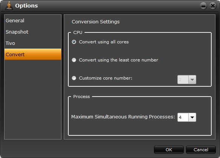Click the Conversion Settings heading
The height and width of the screenshot is (158, 220).
tap(95, 22)
